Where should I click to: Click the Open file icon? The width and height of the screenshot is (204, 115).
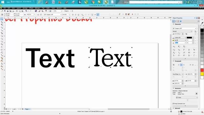[5, 11]
